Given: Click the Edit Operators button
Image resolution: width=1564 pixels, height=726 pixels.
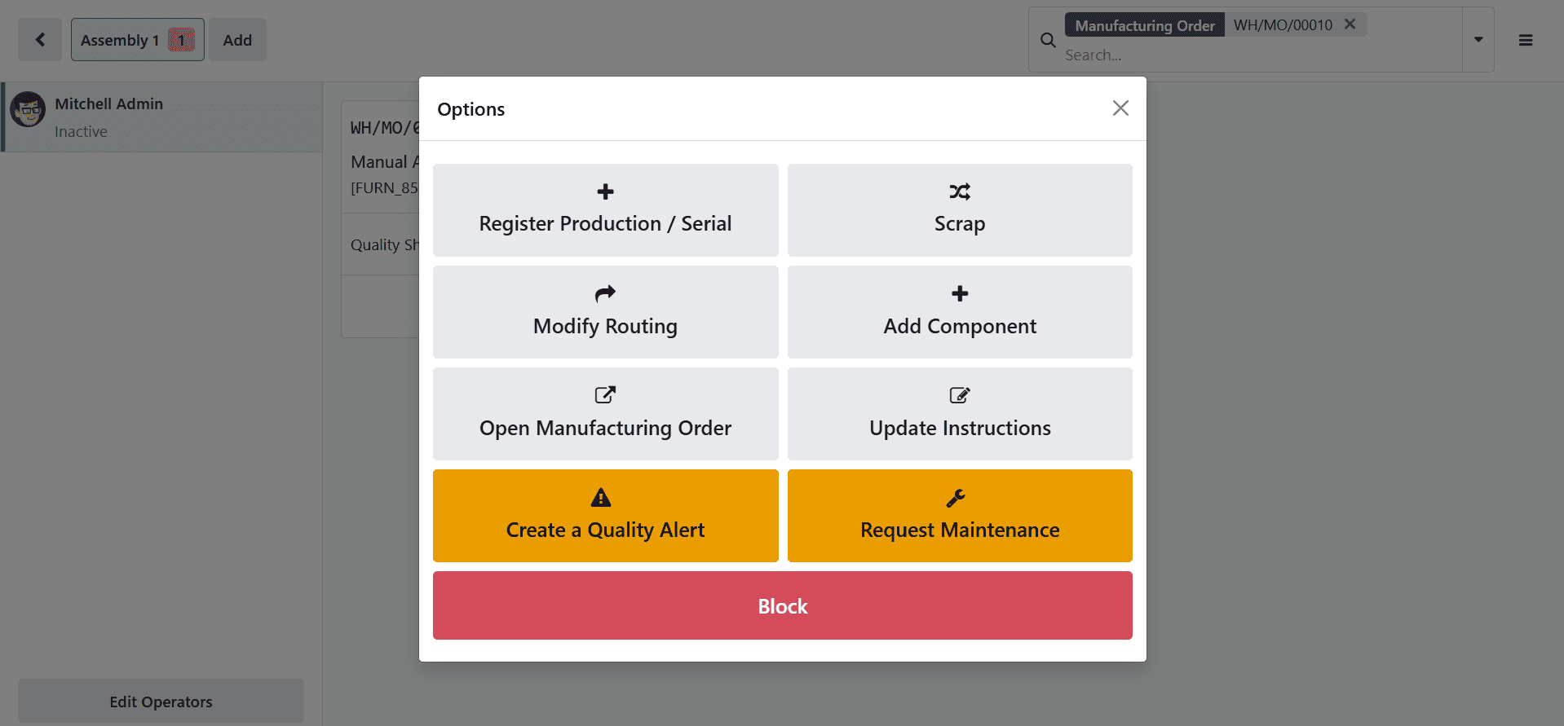Looking at the screenshot, I should pos(161,702).
